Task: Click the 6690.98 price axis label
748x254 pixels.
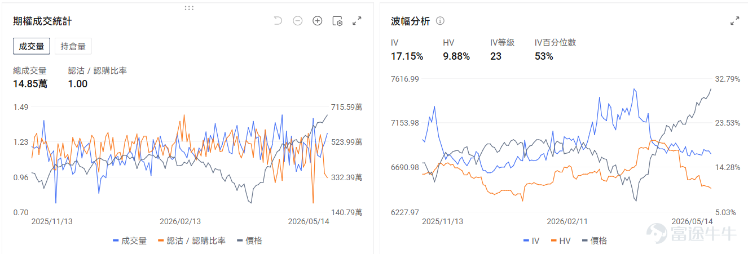Action: [x=405, y=167]
